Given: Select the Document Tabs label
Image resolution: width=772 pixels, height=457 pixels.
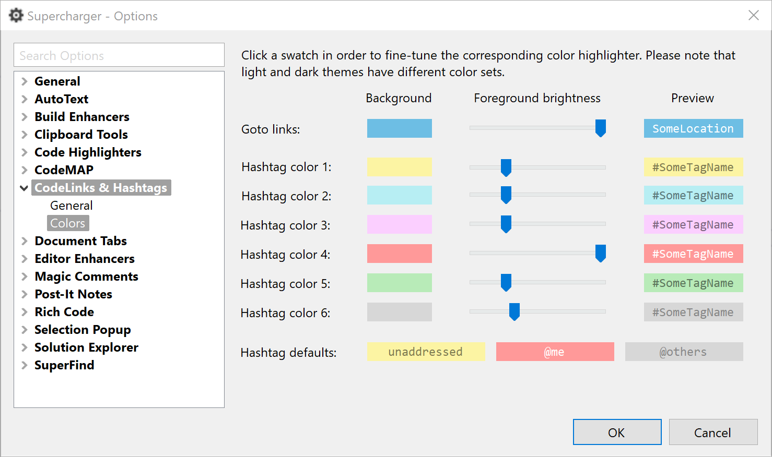Looking at the screenshot, I should point(81,241).
